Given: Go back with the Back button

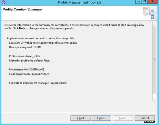Looking at the screenshot, I should 80,118.
